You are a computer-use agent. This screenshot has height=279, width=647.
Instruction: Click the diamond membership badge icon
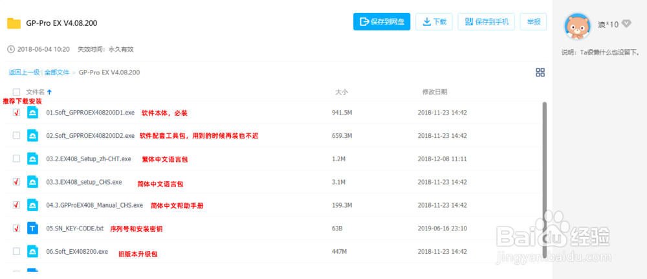click(626, 24)
